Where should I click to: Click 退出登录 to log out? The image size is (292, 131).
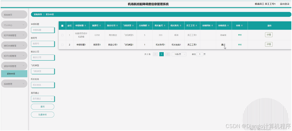(x=284, y=4)
